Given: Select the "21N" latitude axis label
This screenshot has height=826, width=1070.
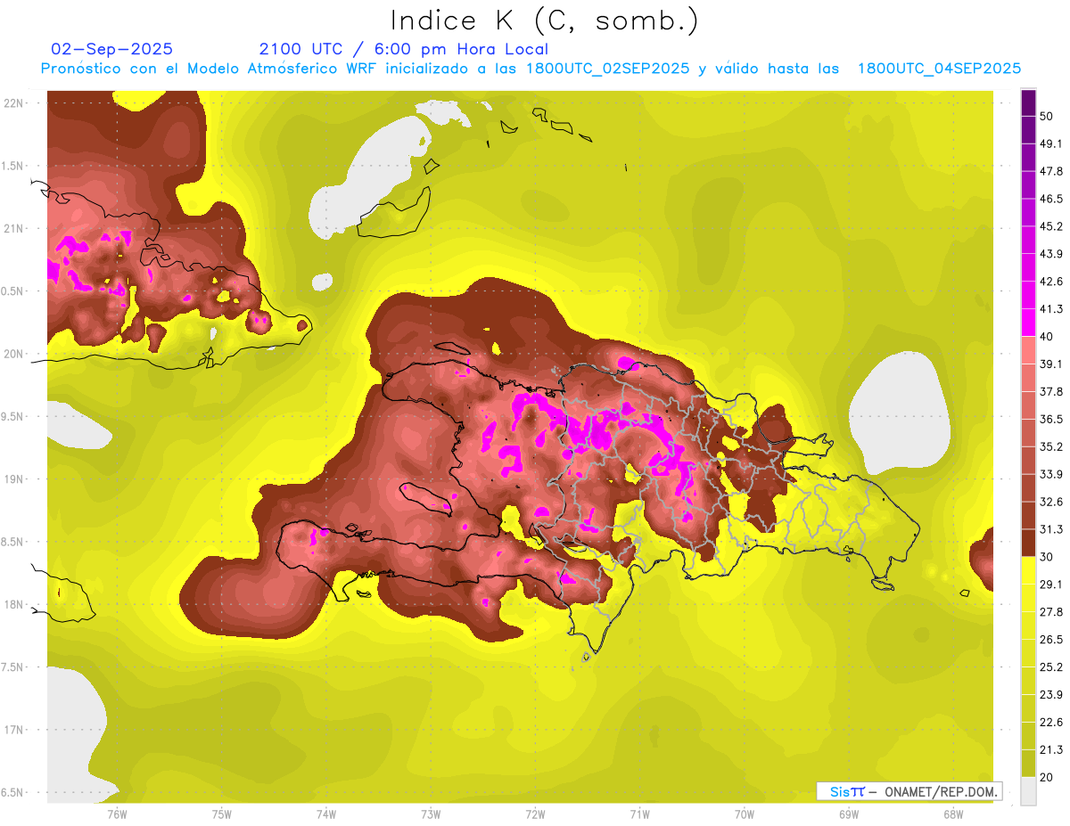Looking at the screenshot, I should point(14,228).
